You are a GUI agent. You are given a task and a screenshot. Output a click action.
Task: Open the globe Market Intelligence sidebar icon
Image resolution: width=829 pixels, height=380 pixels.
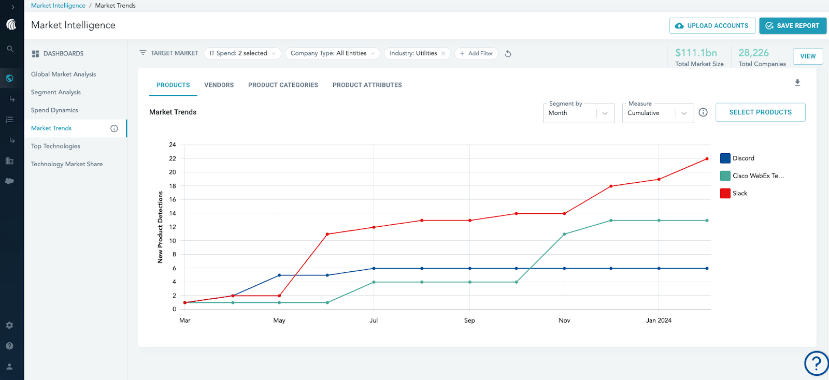[x=10, y=78]
